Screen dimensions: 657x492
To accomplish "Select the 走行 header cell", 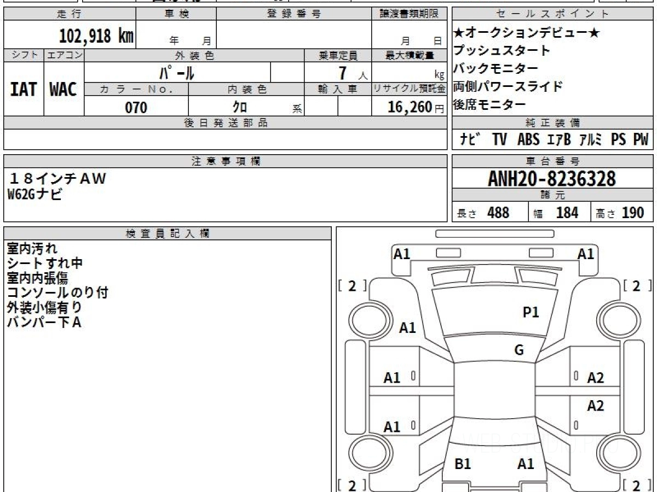I will click(x=70, y=14).
